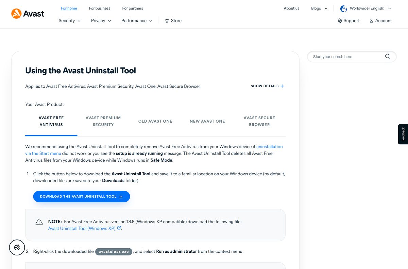Select the Avast Free Antivirus tab
Screen dimensions: 408x269
tap(51, 121)
